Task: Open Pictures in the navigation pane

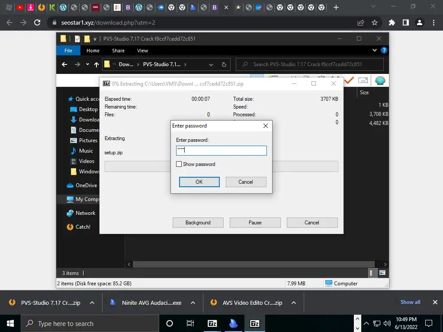Action: pyautogui.click(x=84, y=140)
